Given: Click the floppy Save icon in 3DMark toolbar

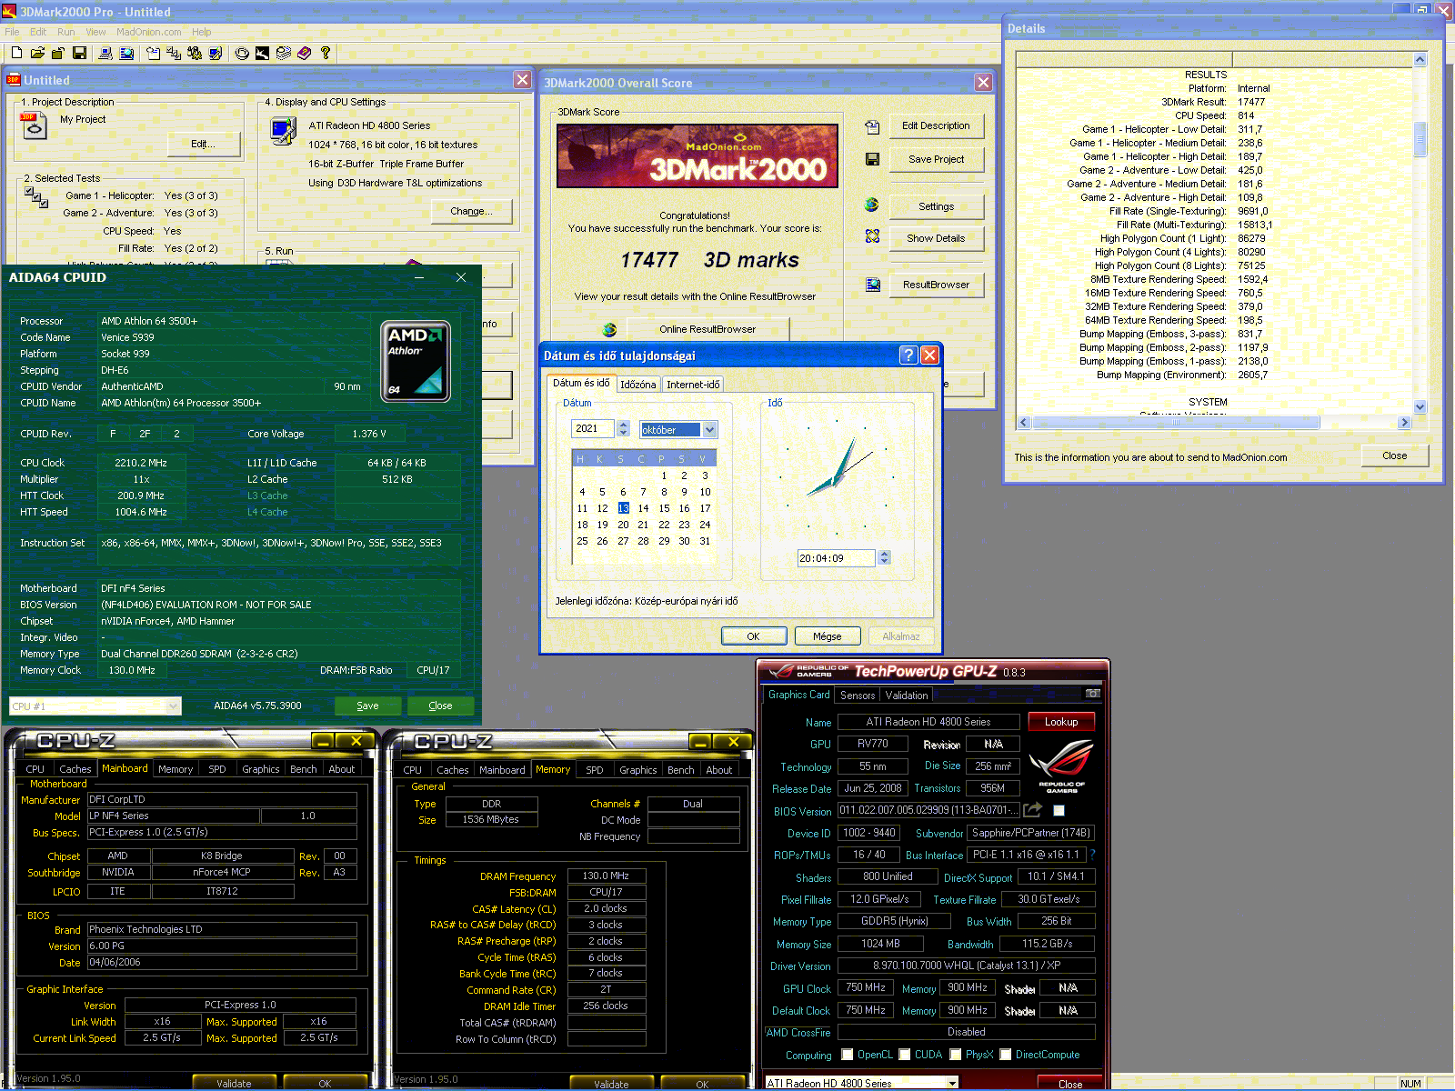Looking at the screenshot, I should tap(79, 54).
